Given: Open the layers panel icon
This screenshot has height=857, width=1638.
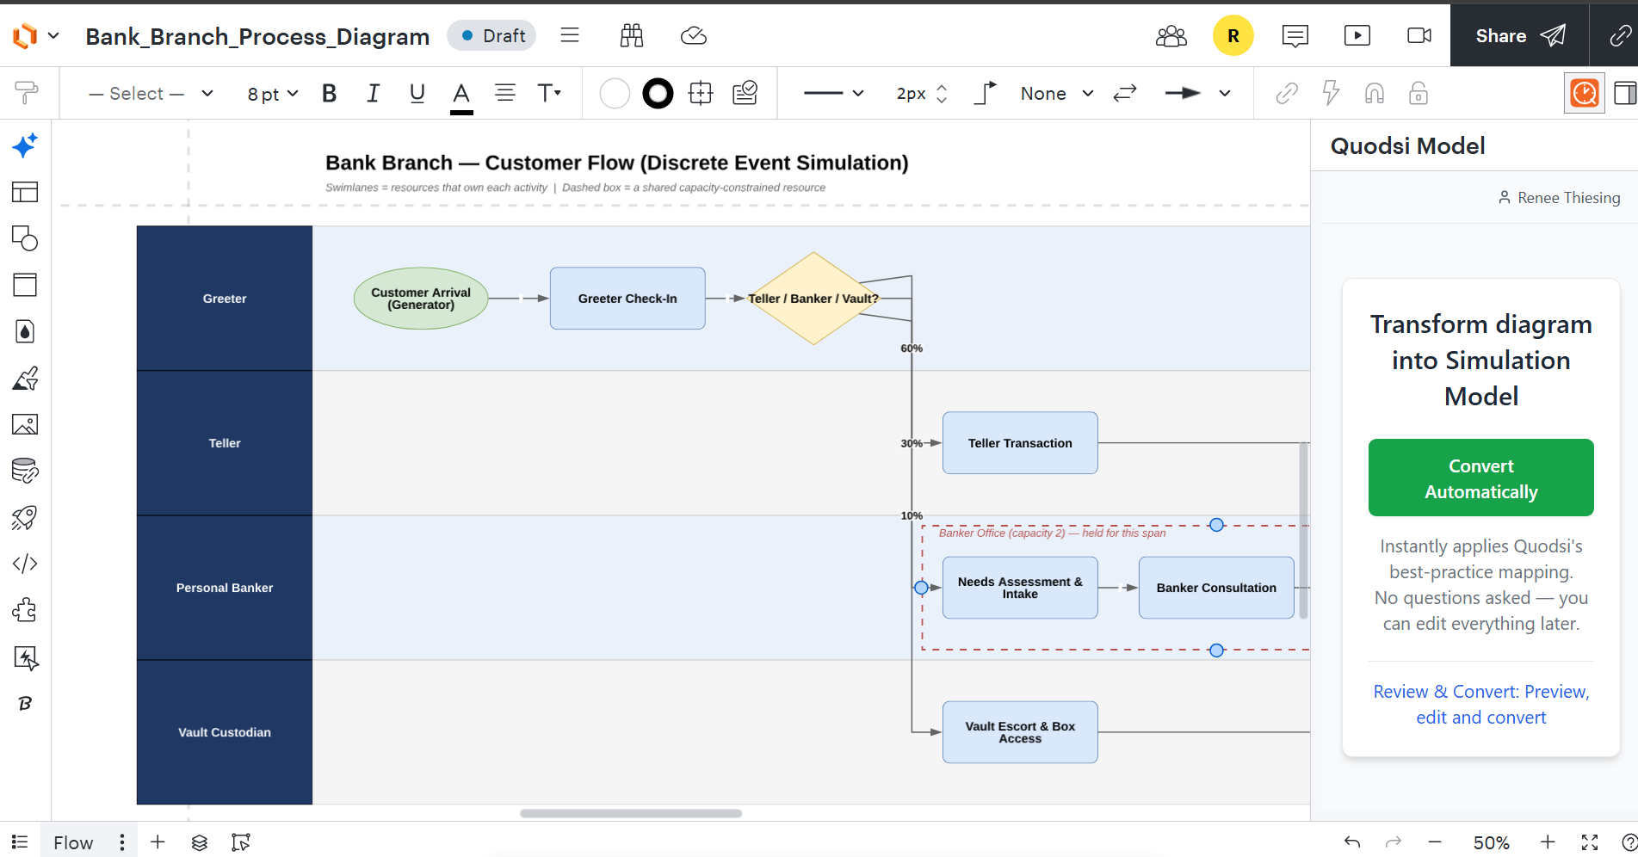Looking at the screenshot, I should click(x=200, y=842).
